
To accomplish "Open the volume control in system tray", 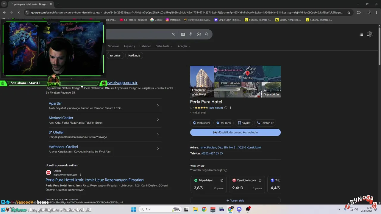I will pyautogui.click(x=356, y=209).
